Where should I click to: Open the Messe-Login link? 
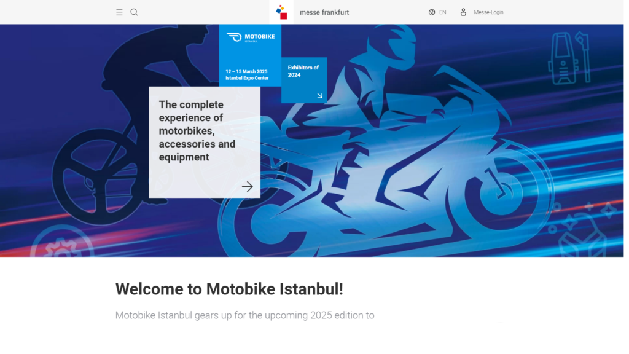tap(488, 12)
